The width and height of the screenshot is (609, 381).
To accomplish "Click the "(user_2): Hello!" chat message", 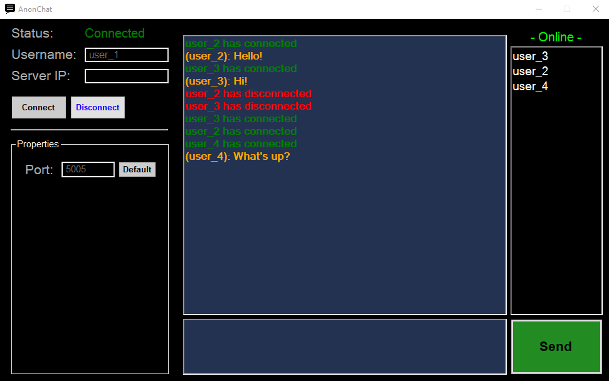I will coord(224,56).
